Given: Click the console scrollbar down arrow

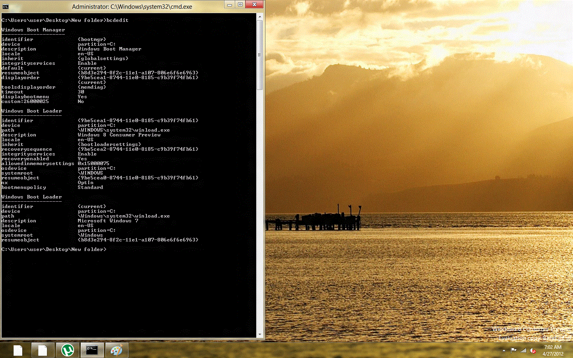Looking at the screenshot, I should coord(260,335).
